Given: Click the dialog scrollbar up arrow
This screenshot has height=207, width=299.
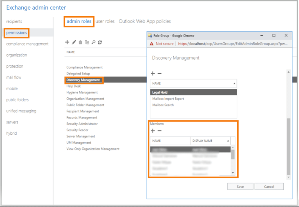Looking at the screenshot, I should (x=288, y=72).
